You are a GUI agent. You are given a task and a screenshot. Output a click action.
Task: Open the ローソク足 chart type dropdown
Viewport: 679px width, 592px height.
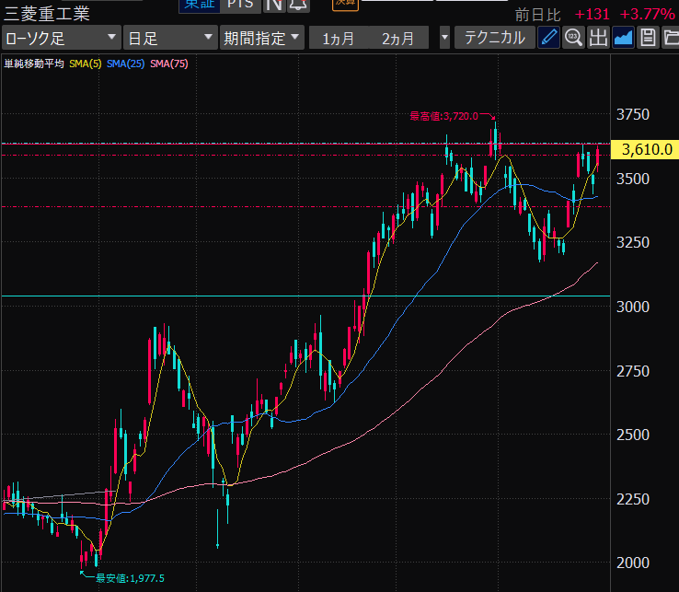coord(61,38)
